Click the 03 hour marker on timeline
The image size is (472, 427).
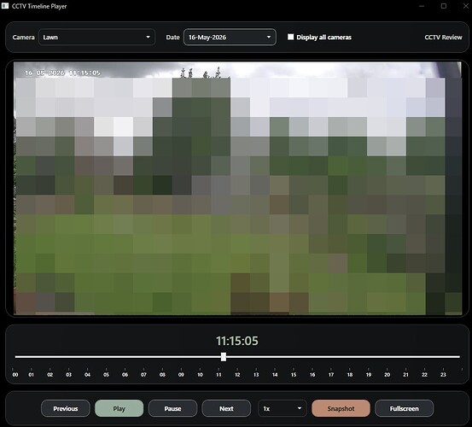[x=68, y=375]
